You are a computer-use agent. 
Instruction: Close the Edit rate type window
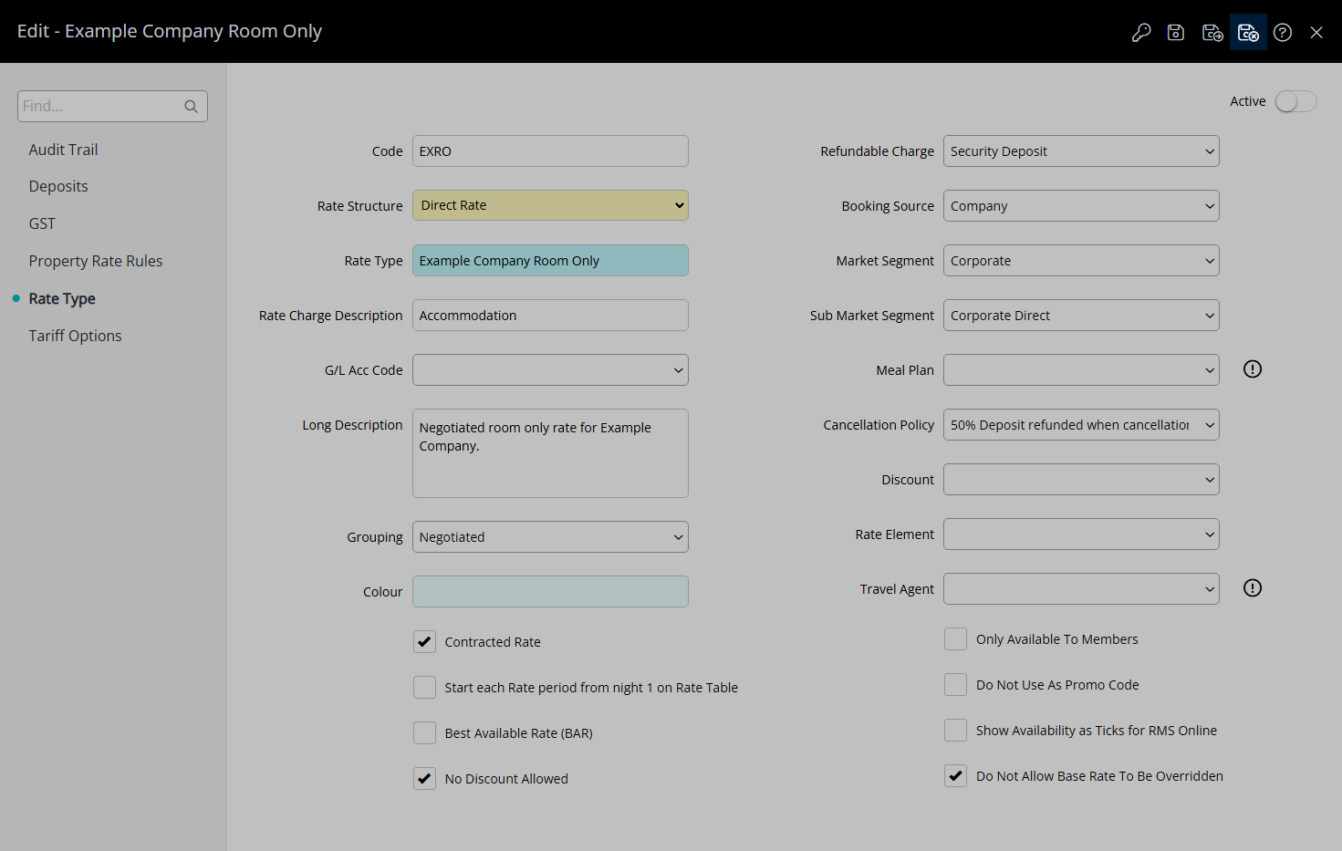[1316, 33]
